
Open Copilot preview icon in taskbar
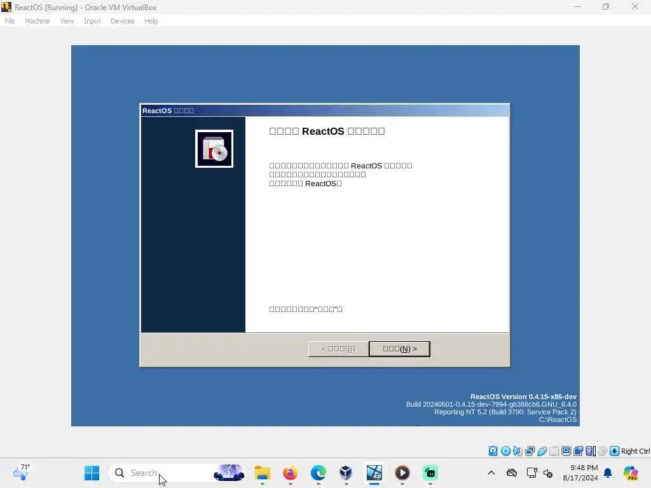tap(631, 473)
